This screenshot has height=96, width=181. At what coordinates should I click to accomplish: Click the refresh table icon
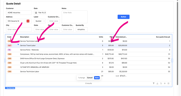[161, 83]
